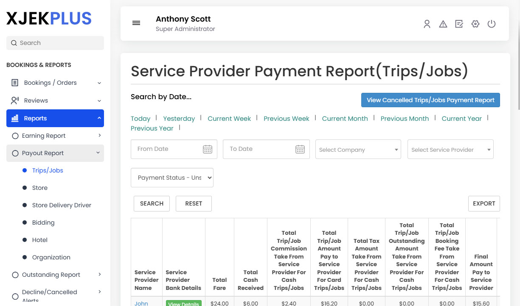Expand the Bookings / Orders chevron
The image size is (520, 306).
click(99, 83)
